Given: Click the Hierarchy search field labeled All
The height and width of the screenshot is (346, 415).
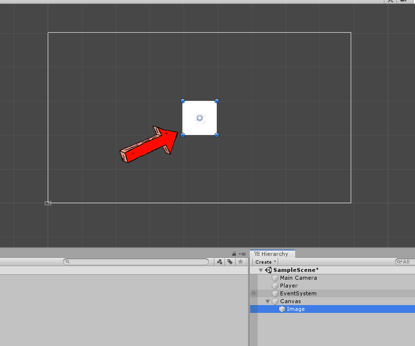Looking at the screenshot, I should 403,262.
